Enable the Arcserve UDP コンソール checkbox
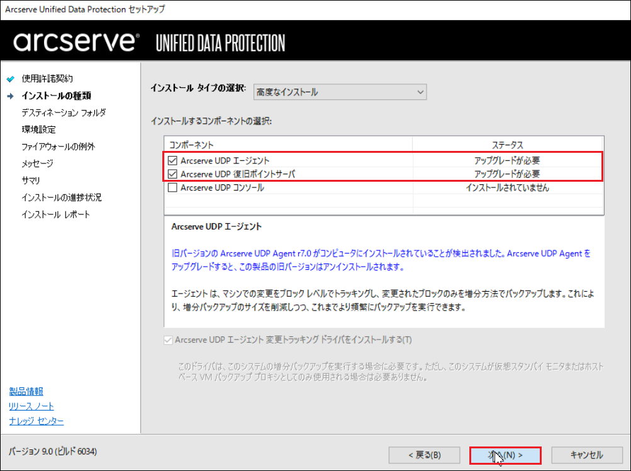 172,187
